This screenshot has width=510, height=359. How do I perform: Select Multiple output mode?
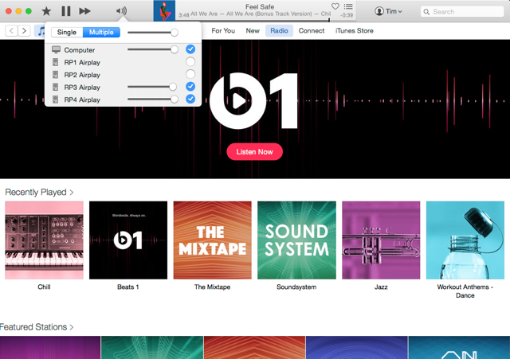[x=101, y=32]
